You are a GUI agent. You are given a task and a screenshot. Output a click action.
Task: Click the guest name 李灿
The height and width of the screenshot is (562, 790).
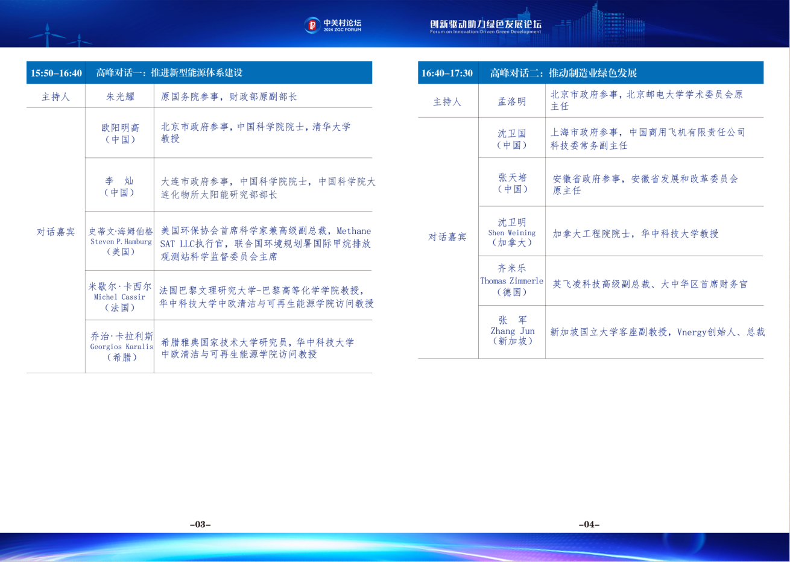(x=119, y=181)
